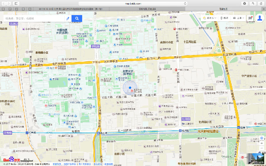Screen dimensions: 266x166
Task: Open a new tab with the plus button
Action: pos(264,9)
